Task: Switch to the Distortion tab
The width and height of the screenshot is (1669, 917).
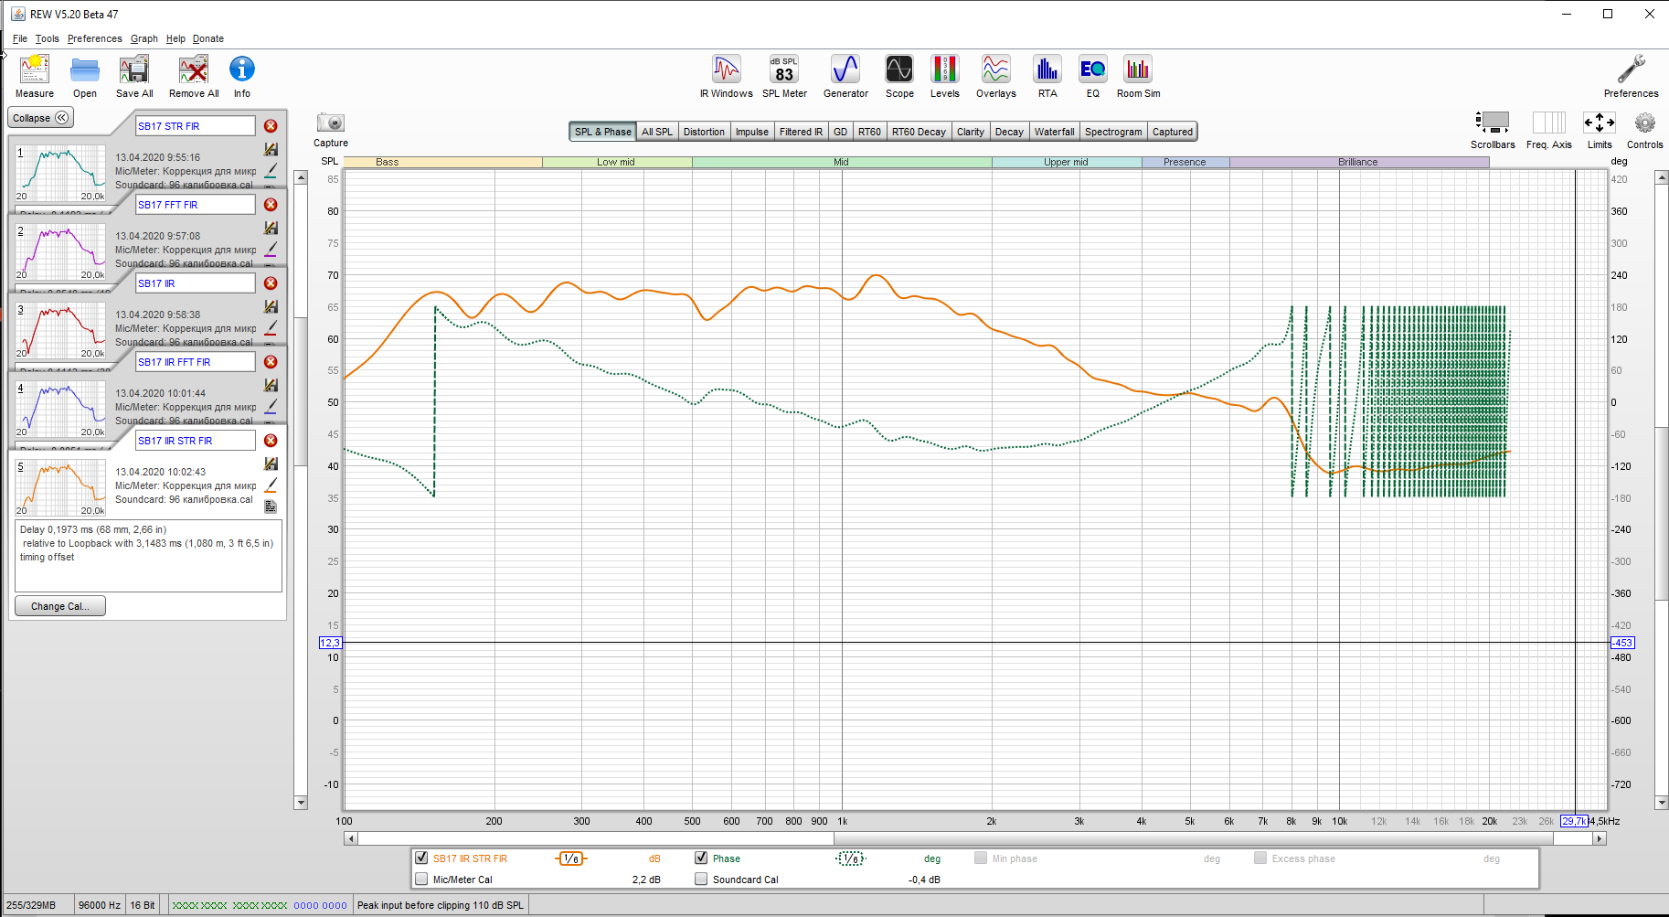Action: (704, 132)
